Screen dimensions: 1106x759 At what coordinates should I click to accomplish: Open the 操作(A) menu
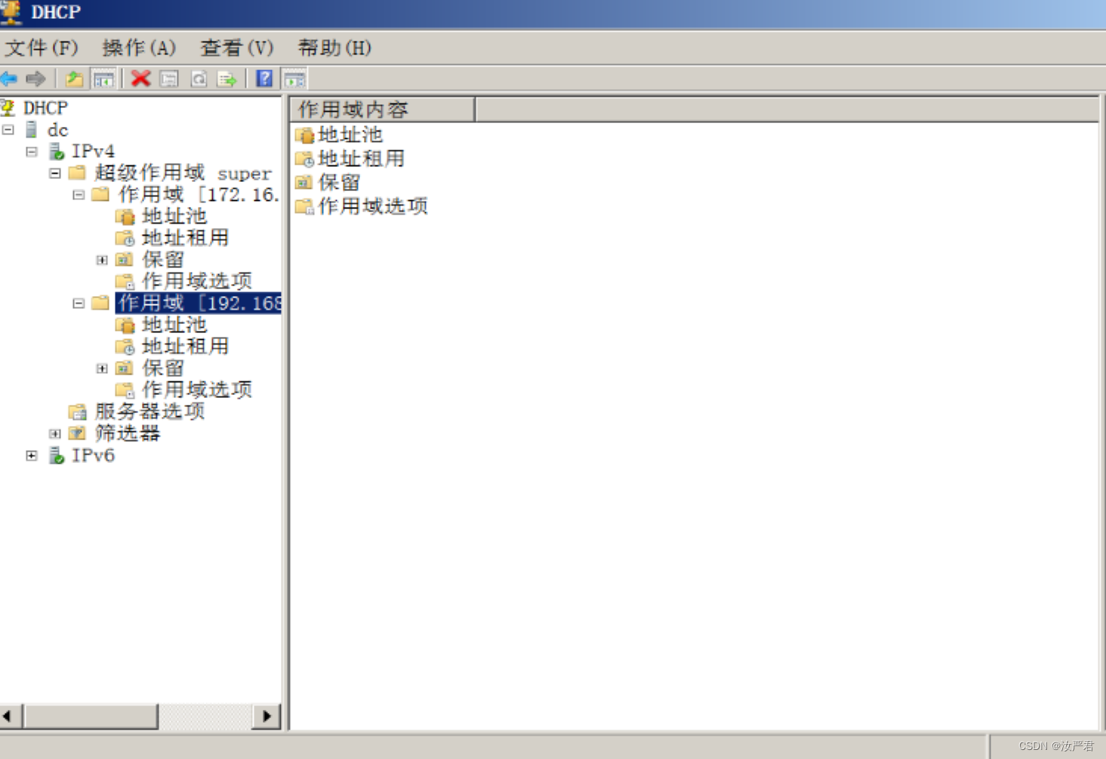[138, 48]
